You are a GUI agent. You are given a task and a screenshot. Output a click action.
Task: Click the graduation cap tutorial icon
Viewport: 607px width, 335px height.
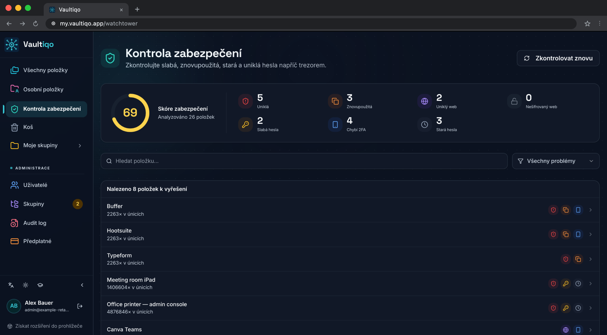[x=40, y=285]
